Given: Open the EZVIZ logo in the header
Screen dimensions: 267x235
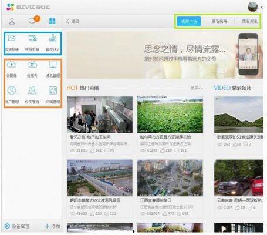Looking at the screenshot, I should tap(28, 7).
